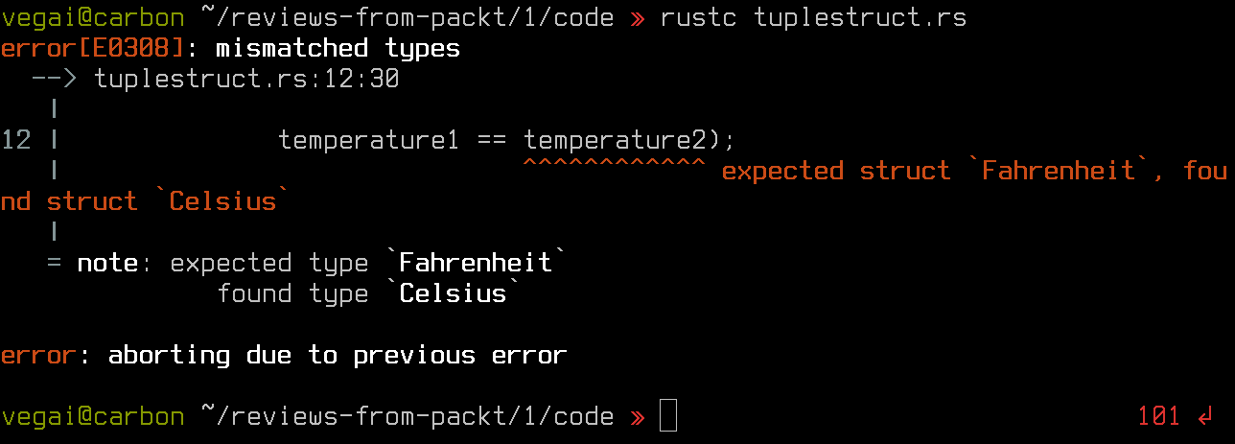
Task: Click the exit code 101 indicator
Action: click(x=1159, y=416)
